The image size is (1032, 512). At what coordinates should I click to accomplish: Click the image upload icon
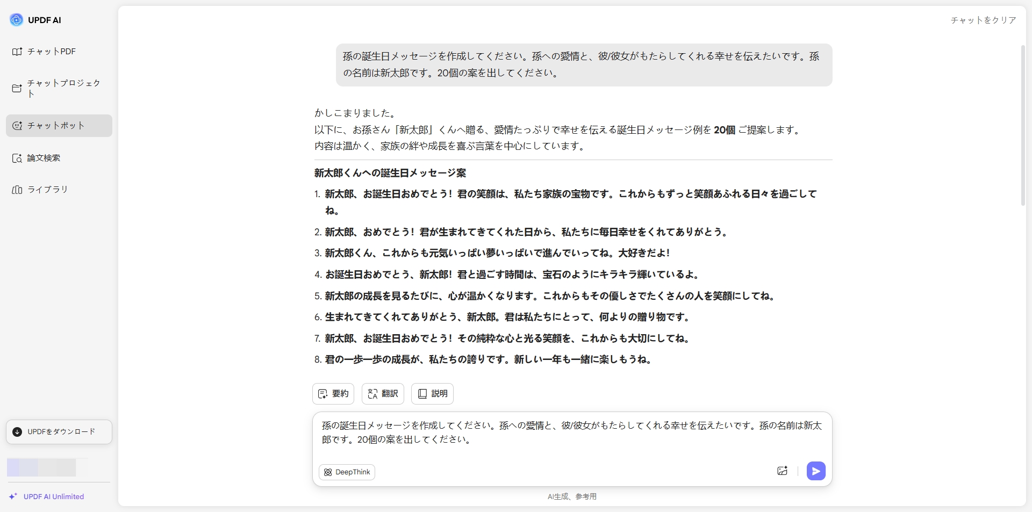tap(782, 471)
